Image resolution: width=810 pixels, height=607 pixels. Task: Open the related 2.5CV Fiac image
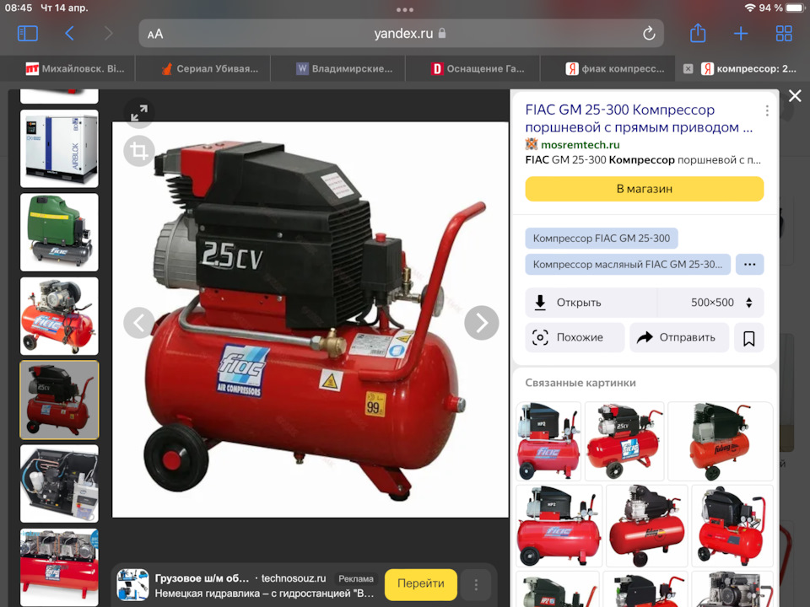pos(624,441)
